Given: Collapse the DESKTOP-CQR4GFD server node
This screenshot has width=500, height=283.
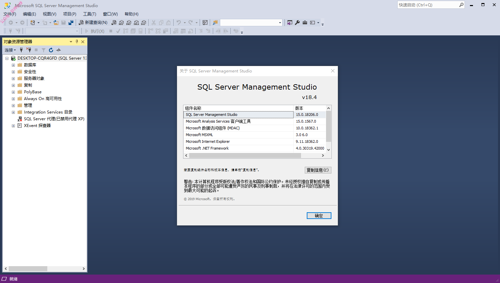Looking at the screenshot, I should 7,58.
